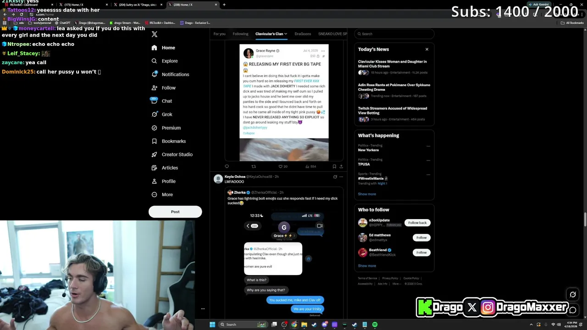Image resolution: width=587 pixels, height=330 pixels.
Task: Go to Home in the sidebar
Action: point(163,48)
